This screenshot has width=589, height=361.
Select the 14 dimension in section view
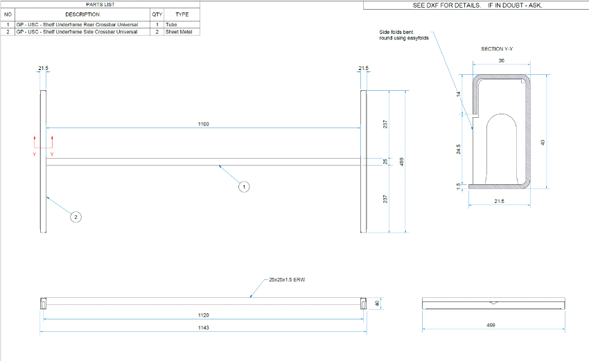pyautogui.click(x=459, y=93)
